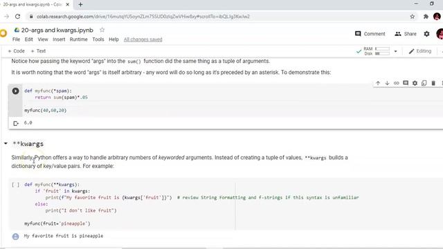443x249 pixels.
Task: Click the All changes saved link
Action: [x=143, y=39]
